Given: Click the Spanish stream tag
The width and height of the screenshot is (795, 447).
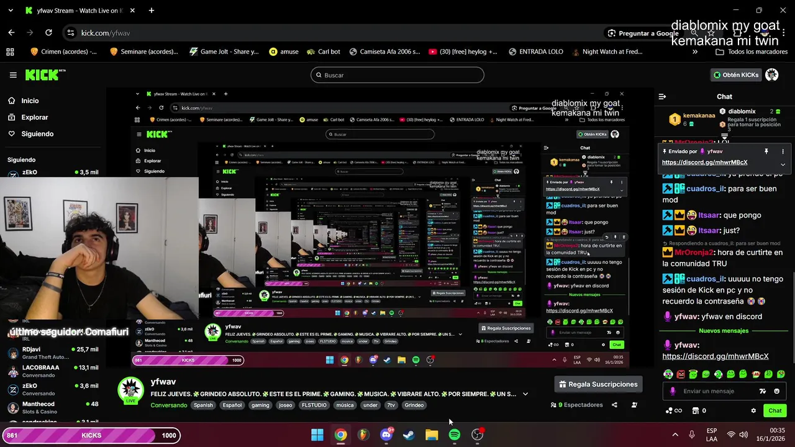Looking at the screenshot, I should pos(203,405).
